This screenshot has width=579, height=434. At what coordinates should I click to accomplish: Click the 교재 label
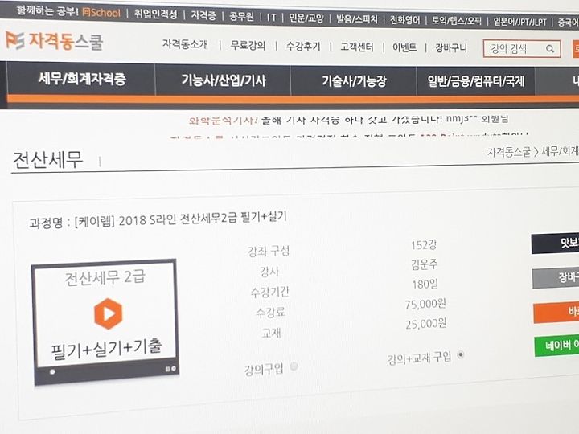point(272,333)
